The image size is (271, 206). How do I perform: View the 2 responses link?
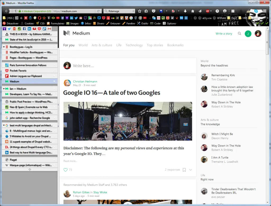click(x=172, y=170)
